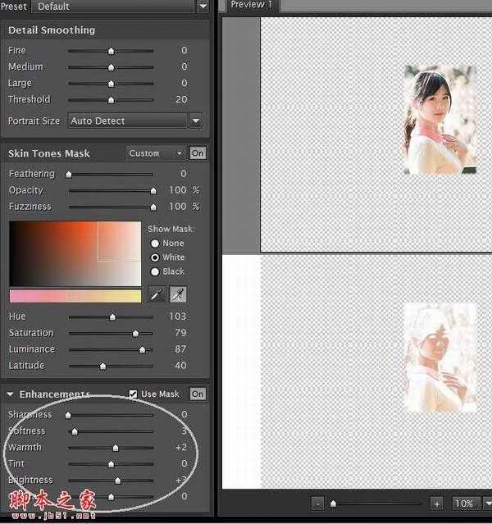Click the Medium slider handle
The width and height of the screenshot is (492, 524).
click(x=111, y=67)
